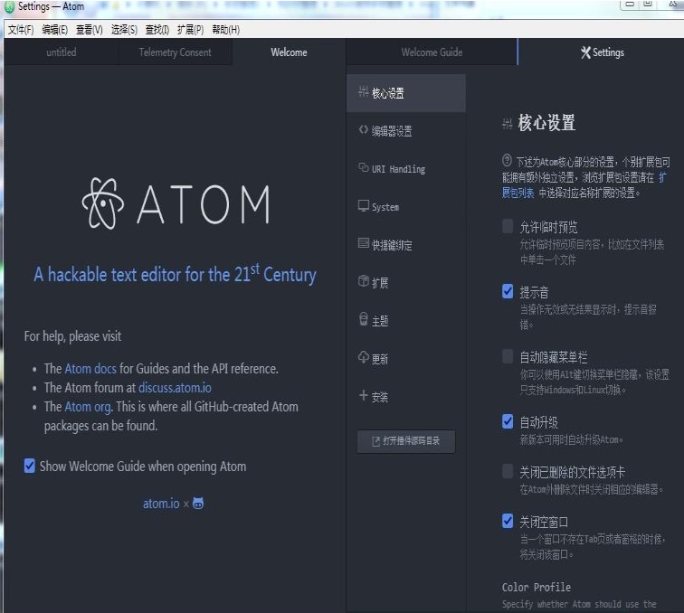Click the 打开插件源码目录 button
This screenshot has height=613, width=684.
click(x=405, y=441)
